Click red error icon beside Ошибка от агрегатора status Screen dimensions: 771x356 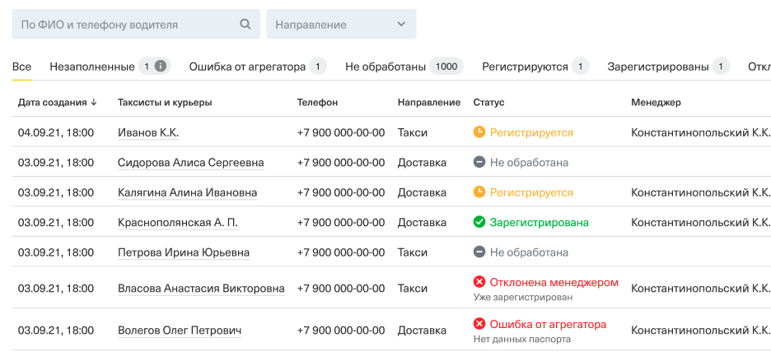479,324
